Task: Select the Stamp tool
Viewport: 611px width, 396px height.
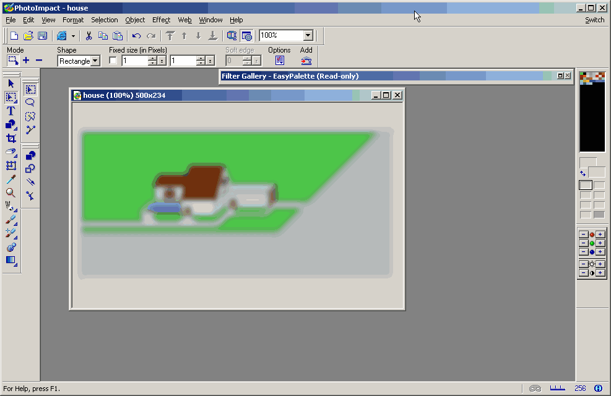Action: point(11,247)
